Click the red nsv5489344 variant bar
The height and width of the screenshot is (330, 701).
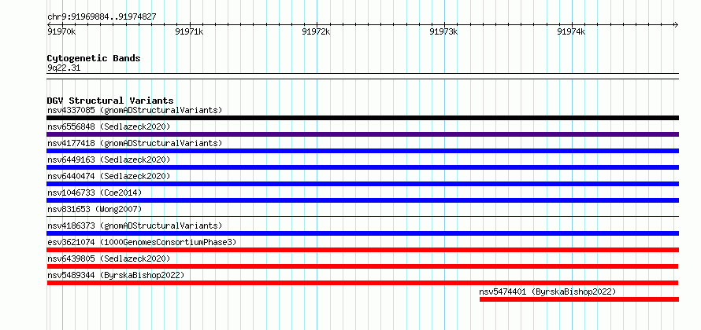[362, 283]
